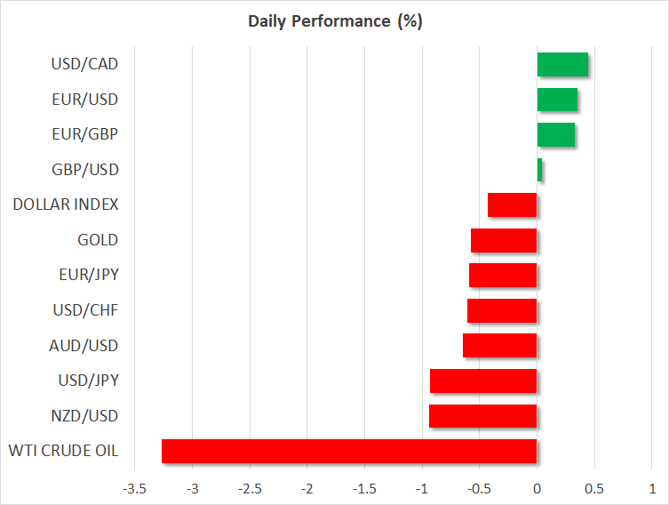
Task: Select the DOLLAR INDEX category label
Action: 66,205
